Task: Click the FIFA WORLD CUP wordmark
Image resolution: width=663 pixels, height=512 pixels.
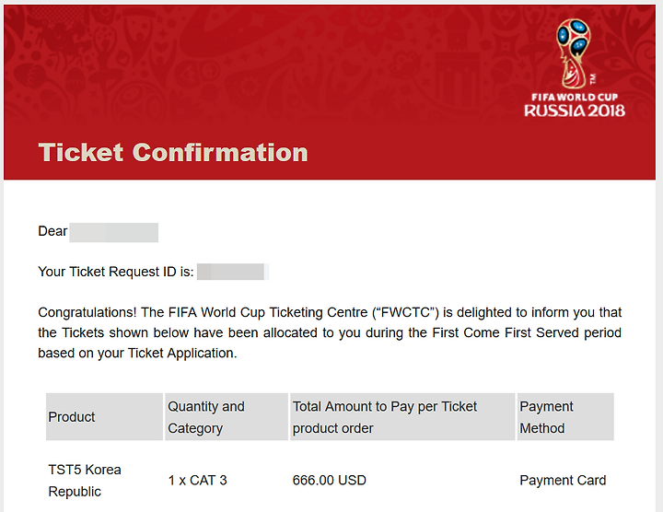Action: pyautogui.click(x=575, y=98)
